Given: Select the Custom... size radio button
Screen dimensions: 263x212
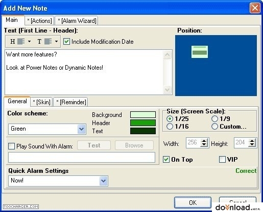Looking at the screenshot, I should point(214,126).
